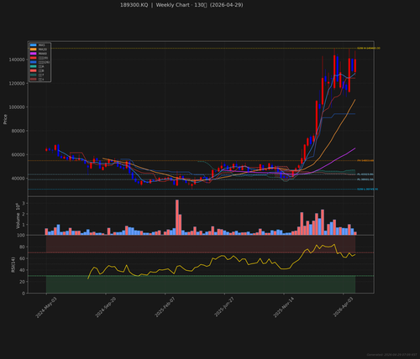Click the '2025-Feb-07' date label

[x=165, y=307]
